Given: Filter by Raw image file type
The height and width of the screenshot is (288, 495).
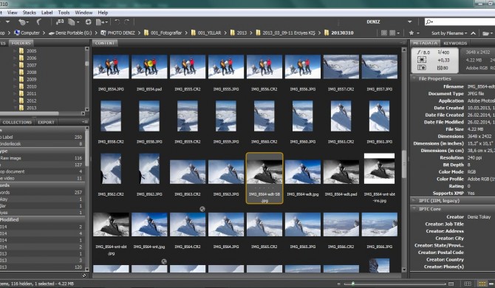Looking at the screenshot, I should 41,158.
